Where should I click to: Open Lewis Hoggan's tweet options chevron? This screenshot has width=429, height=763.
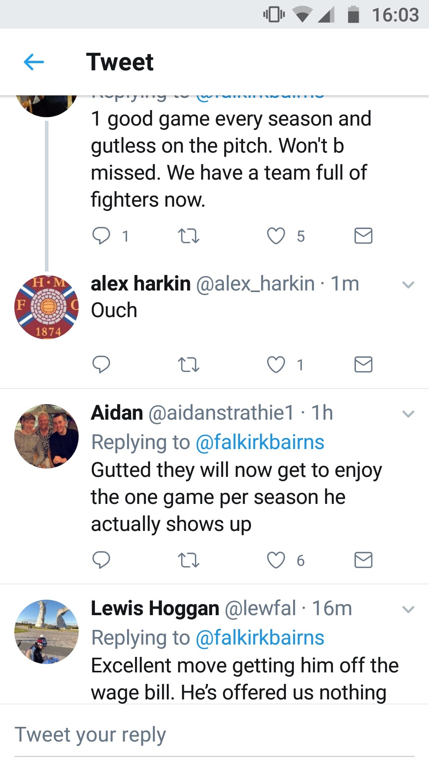point(408,609)
